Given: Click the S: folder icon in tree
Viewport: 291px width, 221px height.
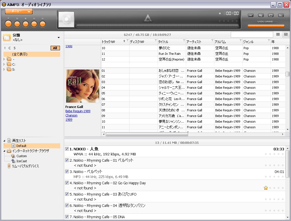Looking at the screenshot, I should (9, 69).
